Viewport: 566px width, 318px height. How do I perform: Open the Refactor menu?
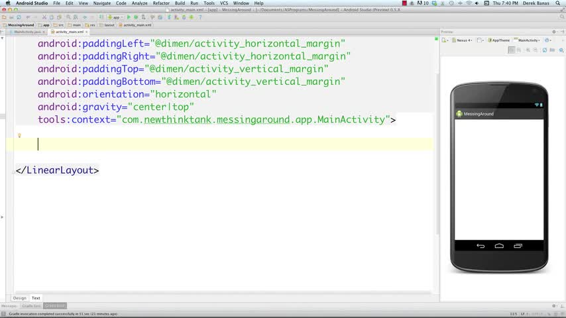pyautogui.click(x=161, y=3)
